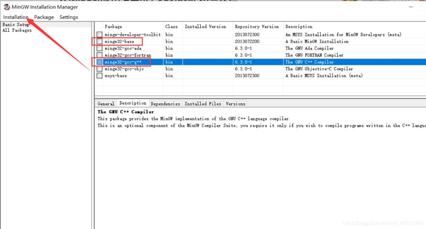Open the Settings menu
Image resolution: width=426 pixels, height=229 pixels.
(x=69, y=17)
